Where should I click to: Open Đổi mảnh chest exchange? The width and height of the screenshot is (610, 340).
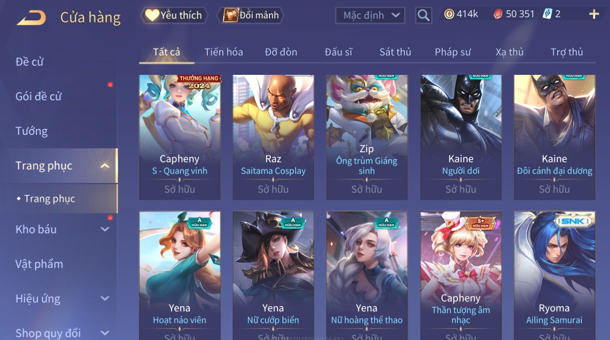pyautogui.click(x=250, y=15)
